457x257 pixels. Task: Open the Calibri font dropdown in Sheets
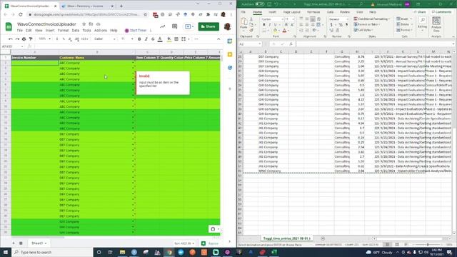click(105, 39)
